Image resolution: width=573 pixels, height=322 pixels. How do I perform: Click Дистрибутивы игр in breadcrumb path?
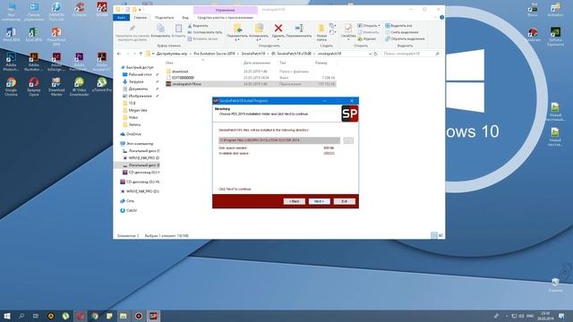(171, 54)
